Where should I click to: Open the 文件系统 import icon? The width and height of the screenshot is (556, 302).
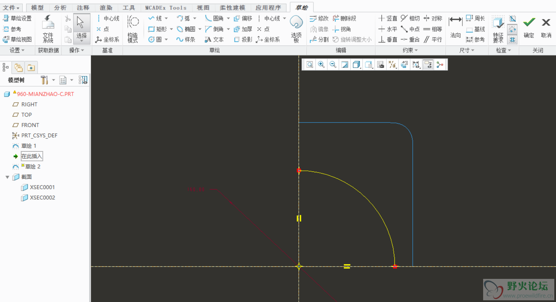point(48,29)
